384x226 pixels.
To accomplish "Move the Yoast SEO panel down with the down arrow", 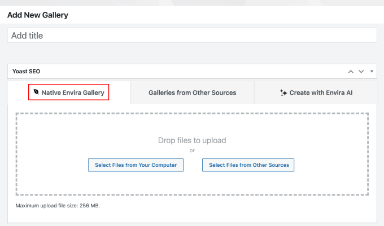I will 361,72.
